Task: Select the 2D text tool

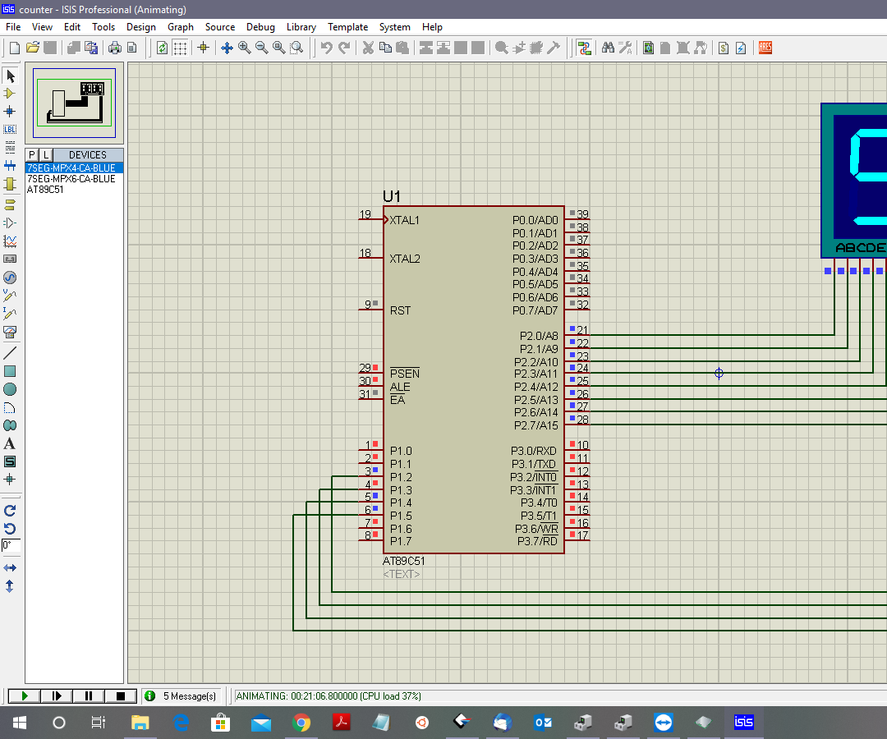Action: pos(10,444)
